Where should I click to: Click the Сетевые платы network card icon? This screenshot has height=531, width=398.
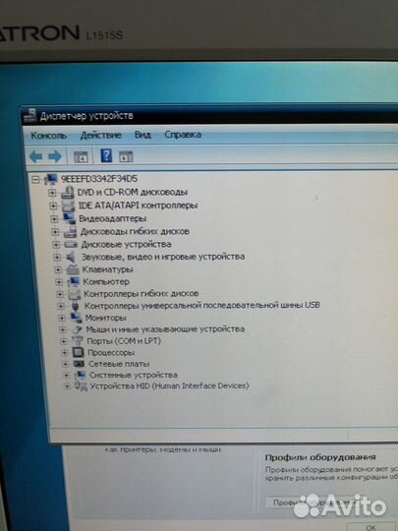(x=80, y=364)
